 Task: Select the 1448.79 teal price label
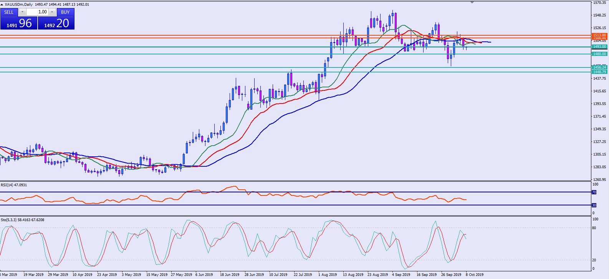click(x=599, y=72)
